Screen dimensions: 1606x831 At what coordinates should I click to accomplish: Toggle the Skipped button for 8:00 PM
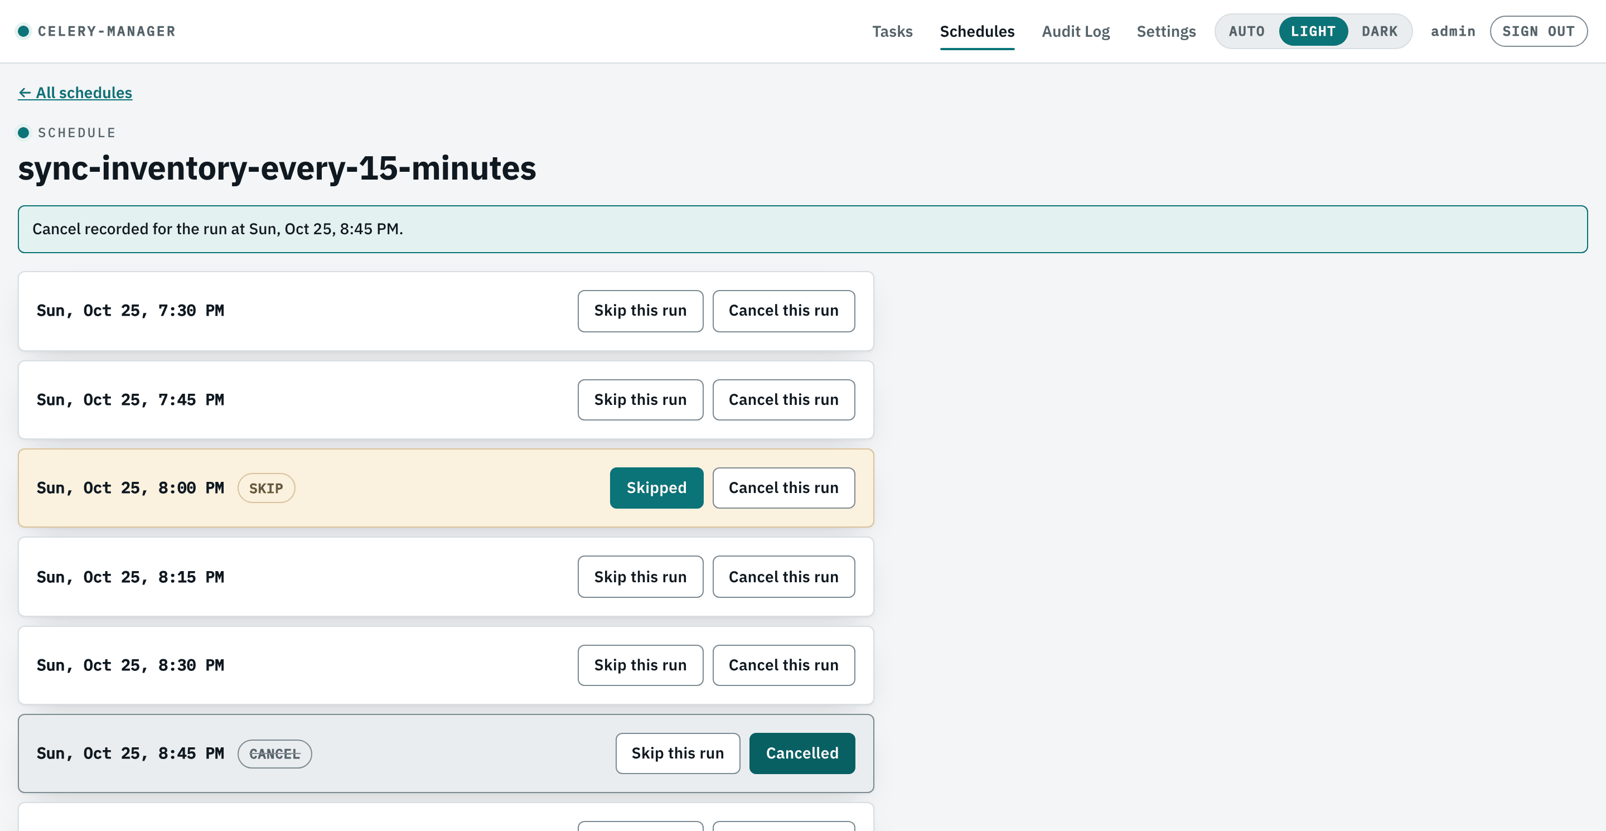coord(656,487)
